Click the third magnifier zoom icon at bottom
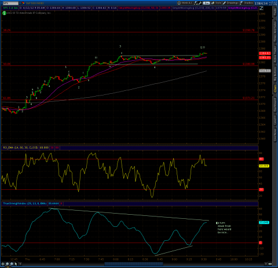The height and width of the screenshot is (268, 278). [12, 264]
